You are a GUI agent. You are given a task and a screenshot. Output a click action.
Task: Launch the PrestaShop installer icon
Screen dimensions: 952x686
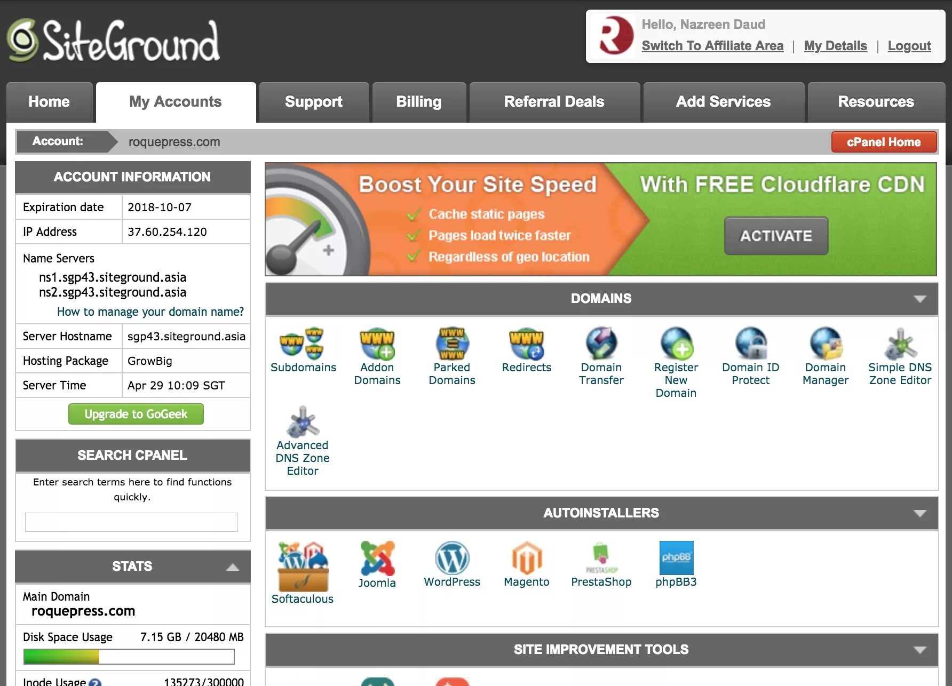[x=601, y=558]
